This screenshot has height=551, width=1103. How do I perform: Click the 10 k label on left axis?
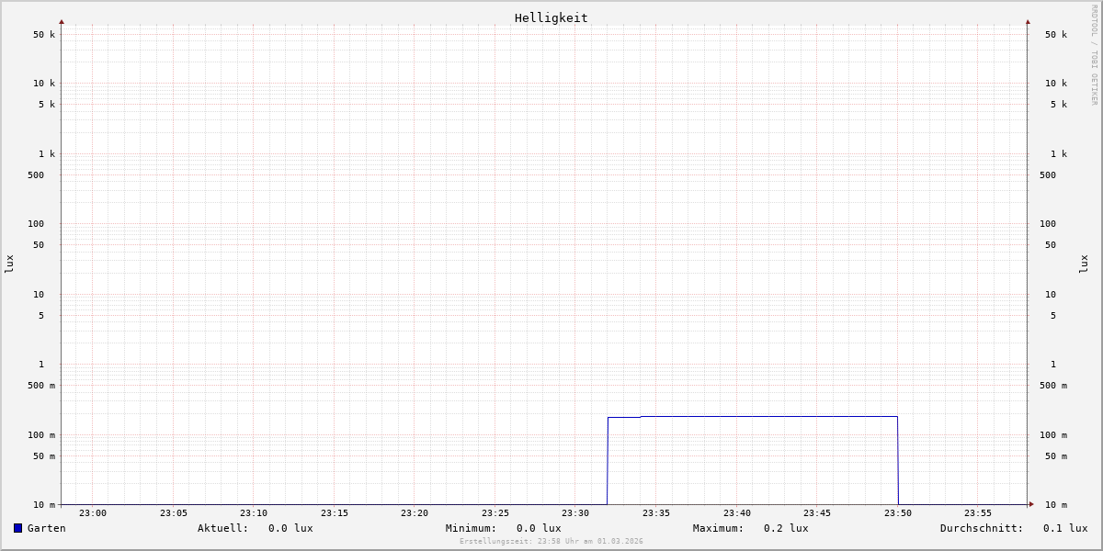tap(44, 84)
